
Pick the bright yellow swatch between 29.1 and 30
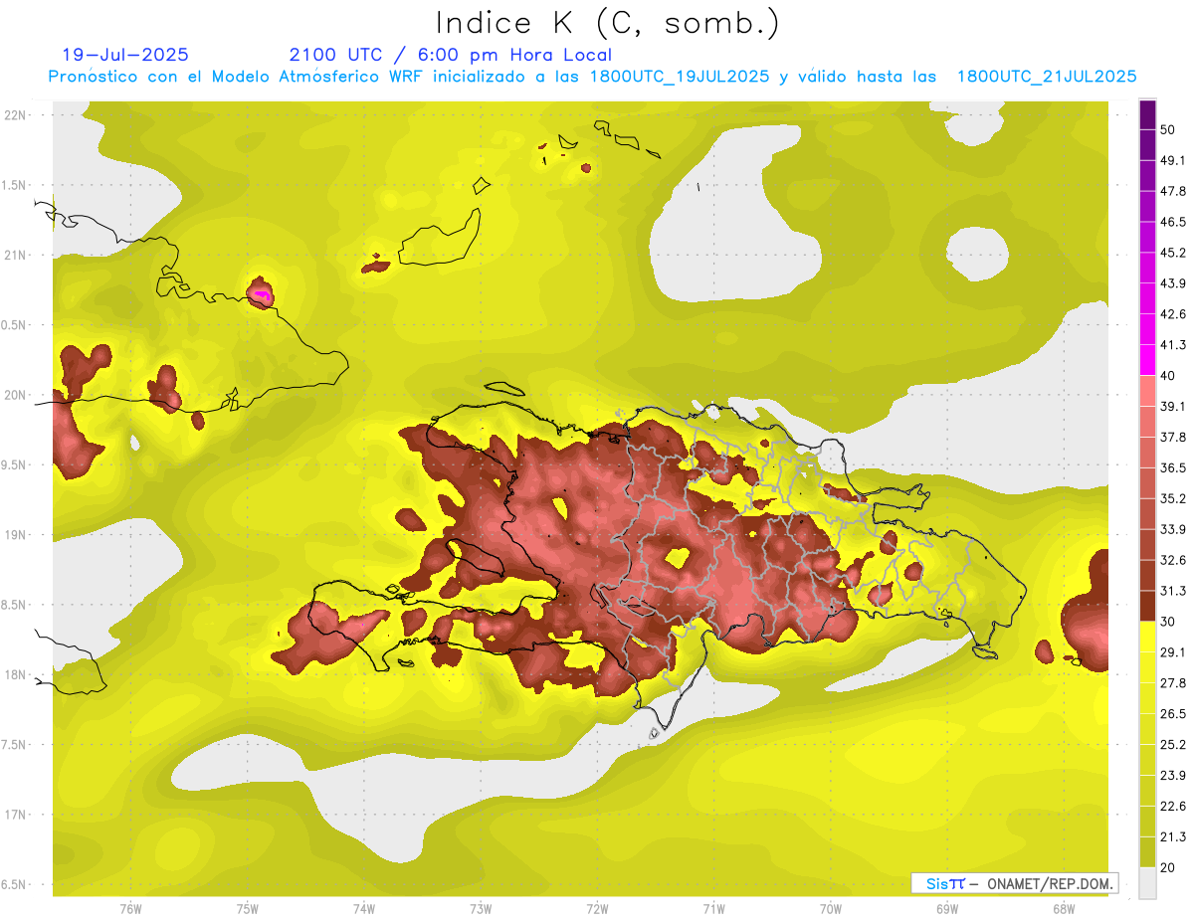pos(1147,637)
